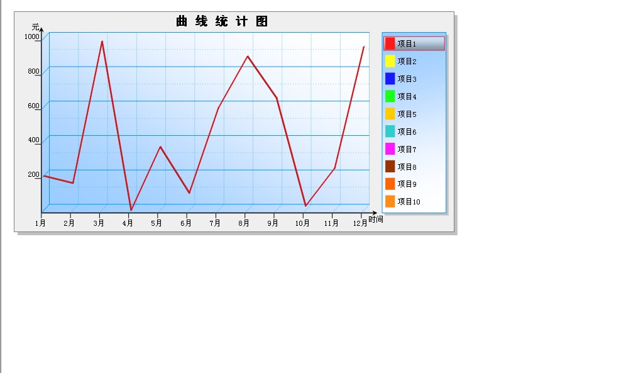Click the 3月 axis label
Image resolution: width=626 pixels, height=373 pixels.
(98, 223)
